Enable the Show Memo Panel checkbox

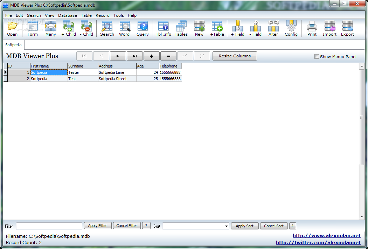click(317, 57)
